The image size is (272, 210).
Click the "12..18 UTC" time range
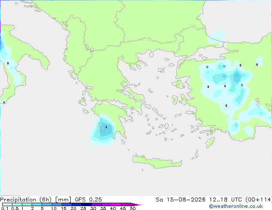(x=226, y=200)
